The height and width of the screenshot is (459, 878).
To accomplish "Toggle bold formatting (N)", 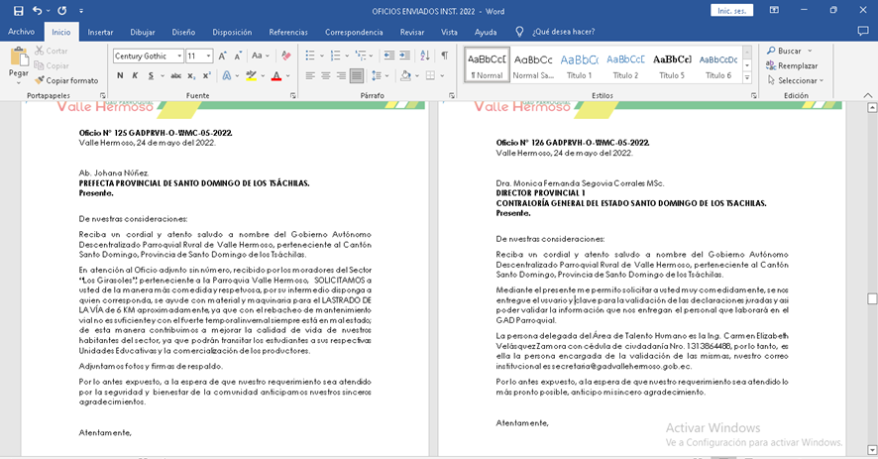I will coord(120,75).
